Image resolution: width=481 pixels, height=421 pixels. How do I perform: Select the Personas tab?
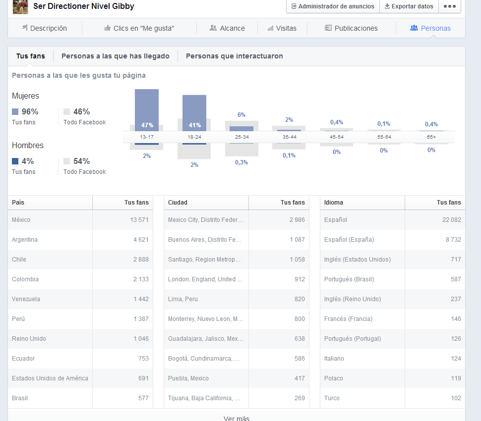pyautogui.click(x=430, y=28)
